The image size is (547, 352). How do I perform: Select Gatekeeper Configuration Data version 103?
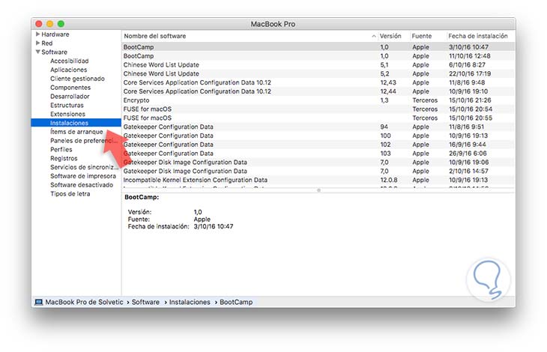(318, 154)
